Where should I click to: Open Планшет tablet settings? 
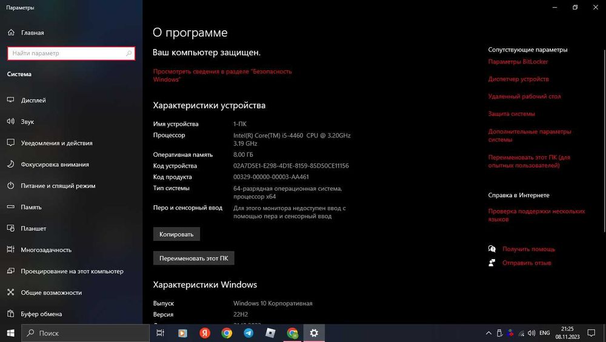coord(26,229)
